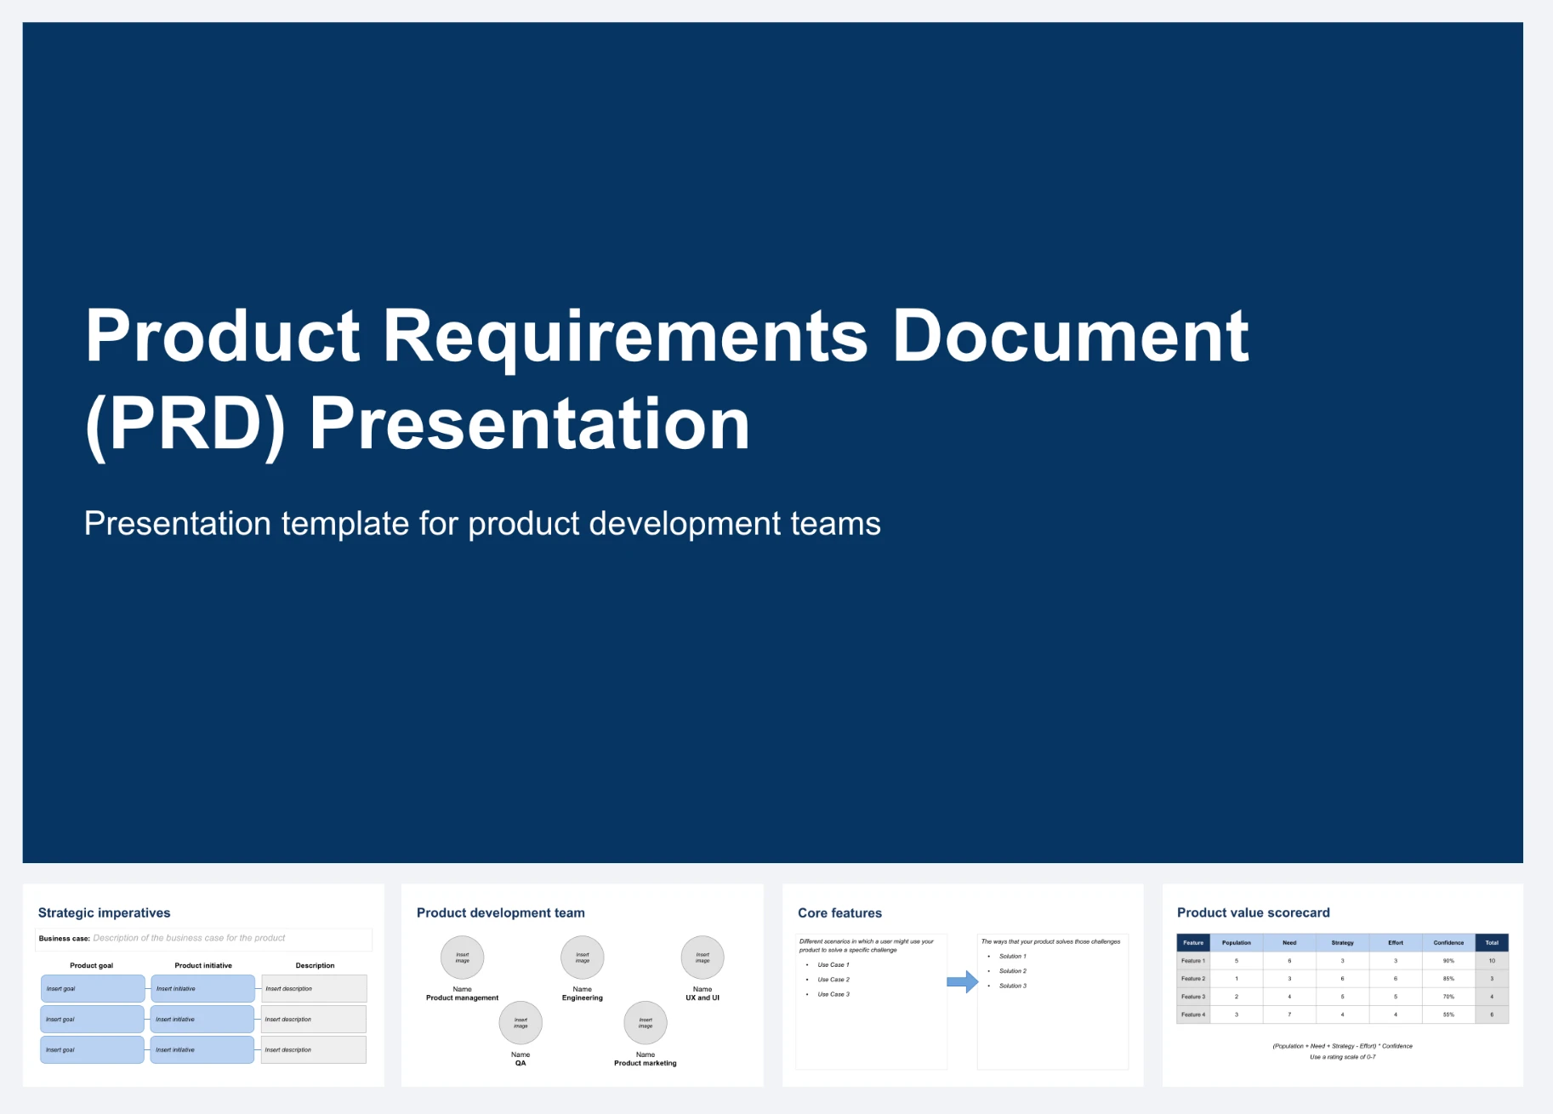Screen dimensions: 1553x1114
Task: Select the Insert image circle above Product marketing
Action: (646, 1023)
